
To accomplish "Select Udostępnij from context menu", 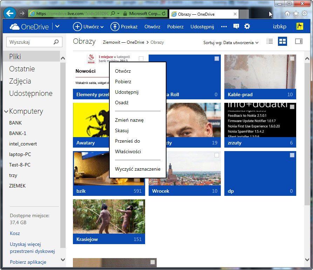I will coord(127,92).
